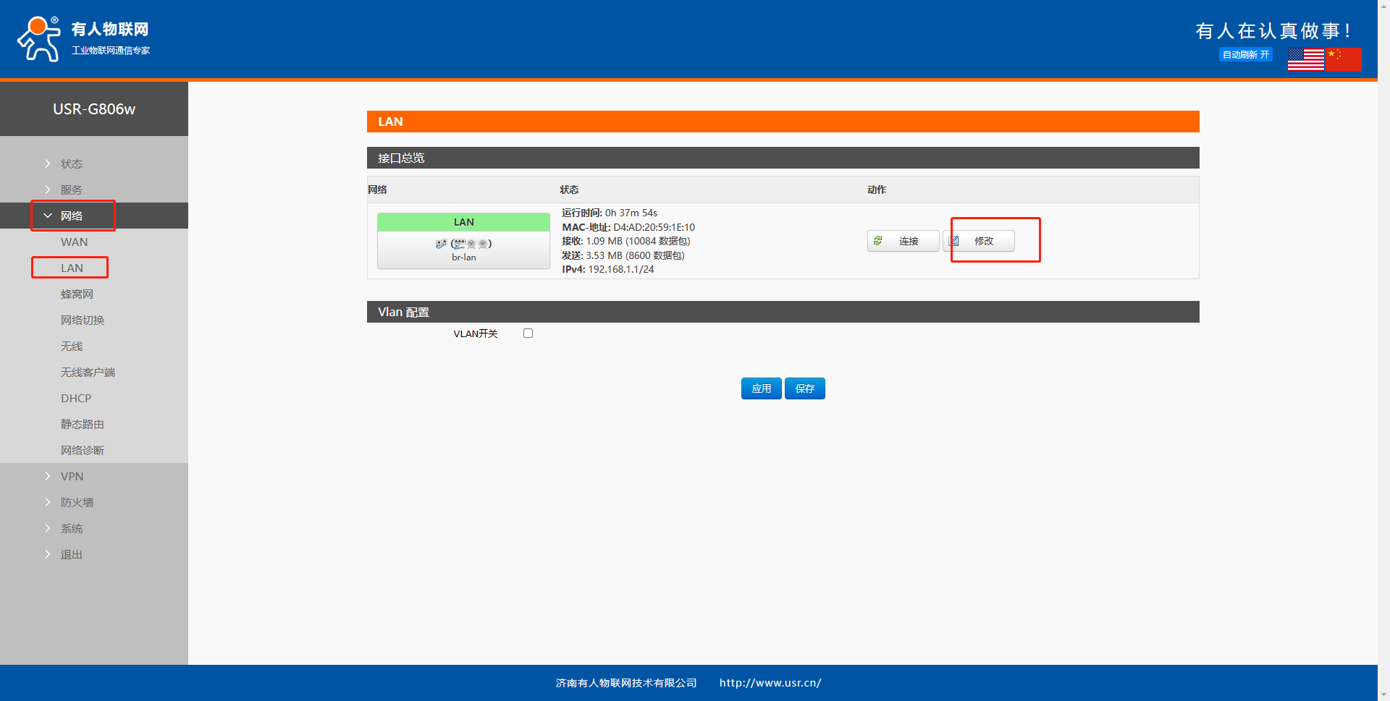This screenshot has height=701, width=1390.
Task: Open the http://www.usr.cn/ footer link
Action: click(770, 683)
